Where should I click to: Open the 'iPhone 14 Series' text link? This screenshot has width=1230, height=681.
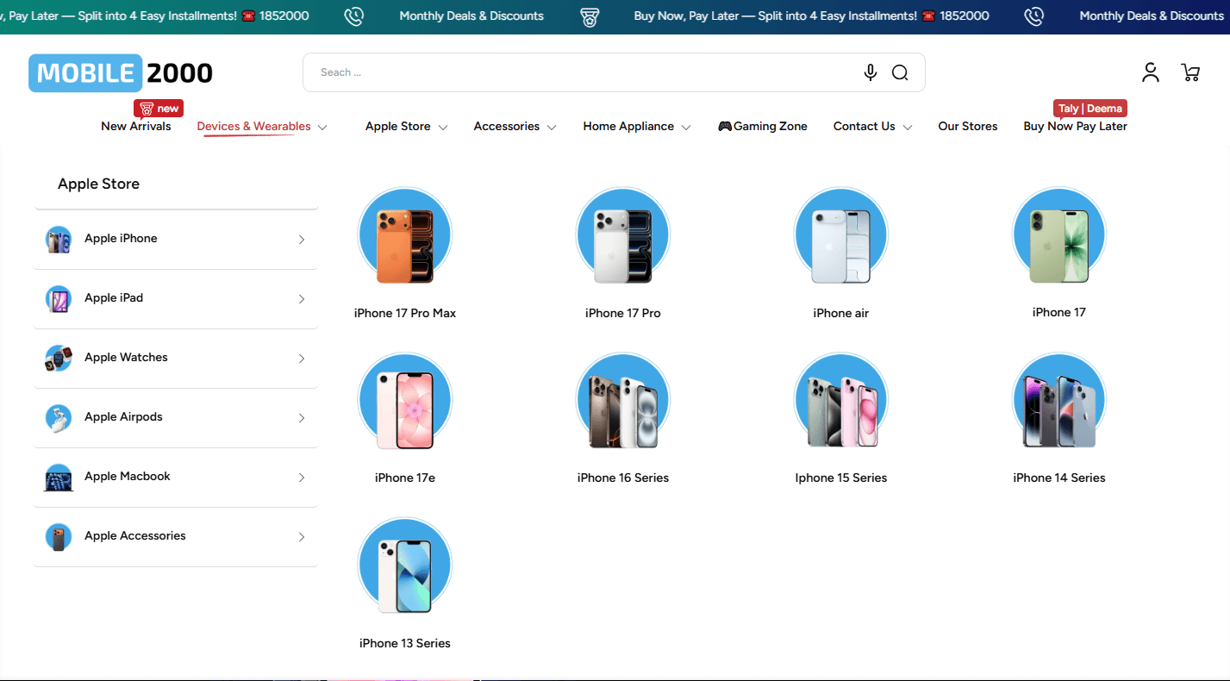coord(1059,478)
